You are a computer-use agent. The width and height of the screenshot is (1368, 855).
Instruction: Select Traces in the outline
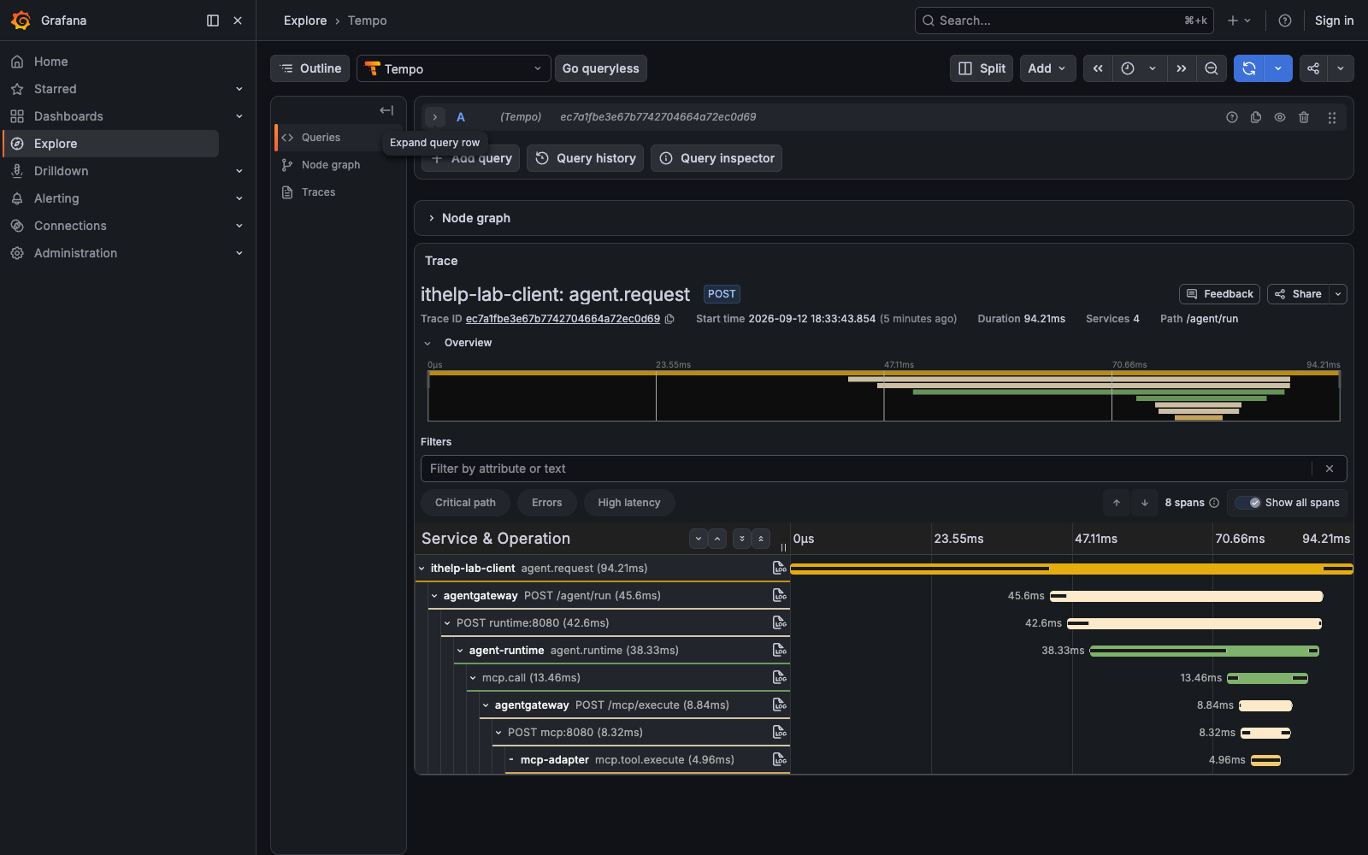pos(318,192)
